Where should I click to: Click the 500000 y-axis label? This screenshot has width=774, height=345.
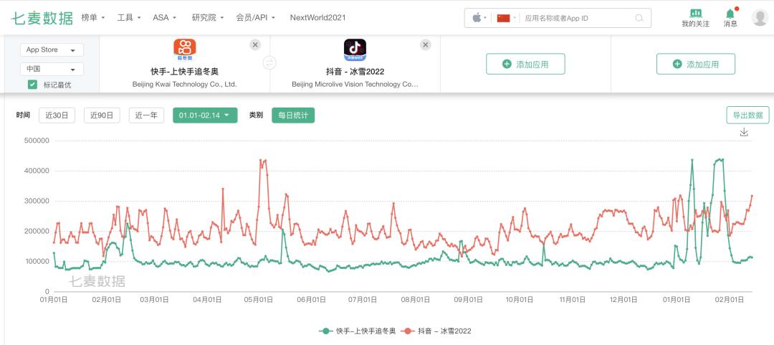[37, 141]
